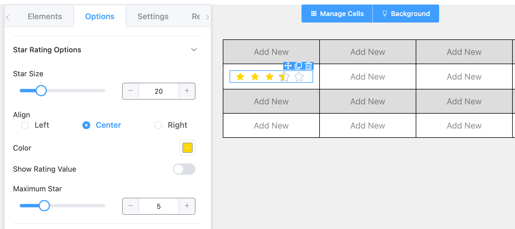Click the Star Size value field showing 20
The width and height of the screenshot is (515, 229).
coord(159,91)
